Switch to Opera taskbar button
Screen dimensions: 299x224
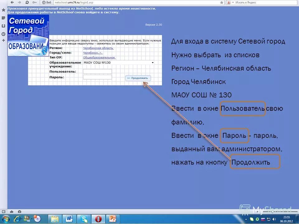[x=98, y=219]
